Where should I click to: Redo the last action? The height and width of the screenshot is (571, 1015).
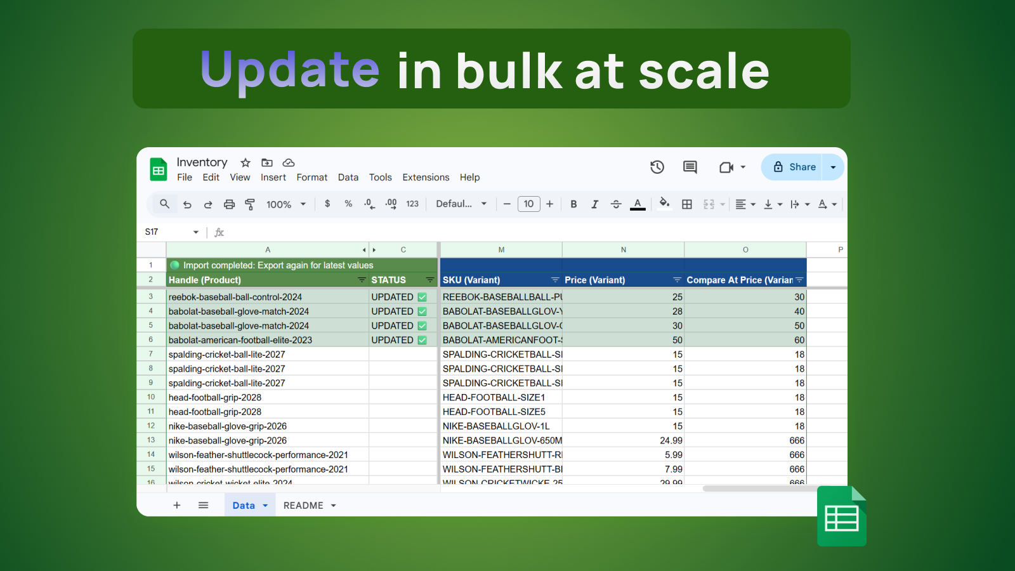point(208,204)
